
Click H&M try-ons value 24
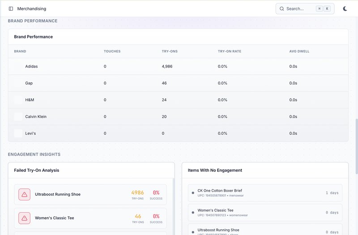click(x=164, y=100)
